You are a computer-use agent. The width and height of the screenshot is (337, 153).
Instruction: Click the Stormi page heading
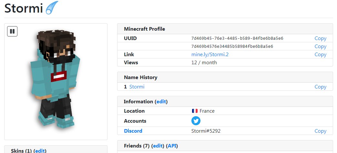click(x=24, y=8)
